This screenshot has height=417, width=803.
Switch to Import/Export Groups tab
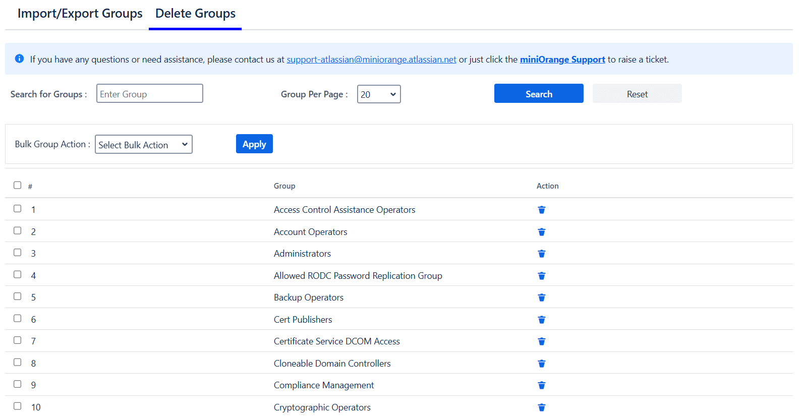(80, 14)
